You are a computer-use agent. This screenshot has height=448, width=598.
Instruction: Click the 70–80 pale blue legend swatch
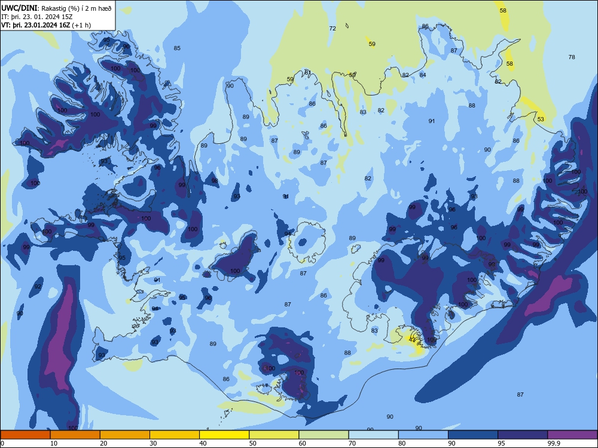[373, 435]
